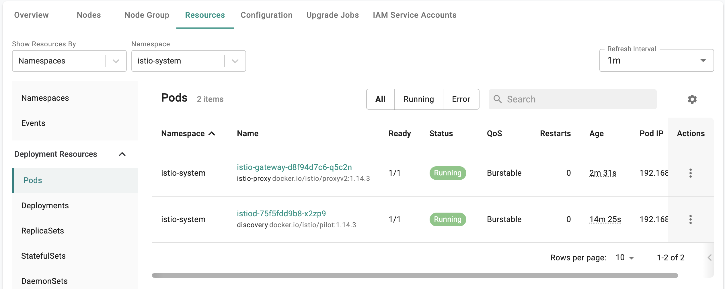Collapse Deployment Resources section
Viewport: 725px width, 289px height.
pos(122,154)
